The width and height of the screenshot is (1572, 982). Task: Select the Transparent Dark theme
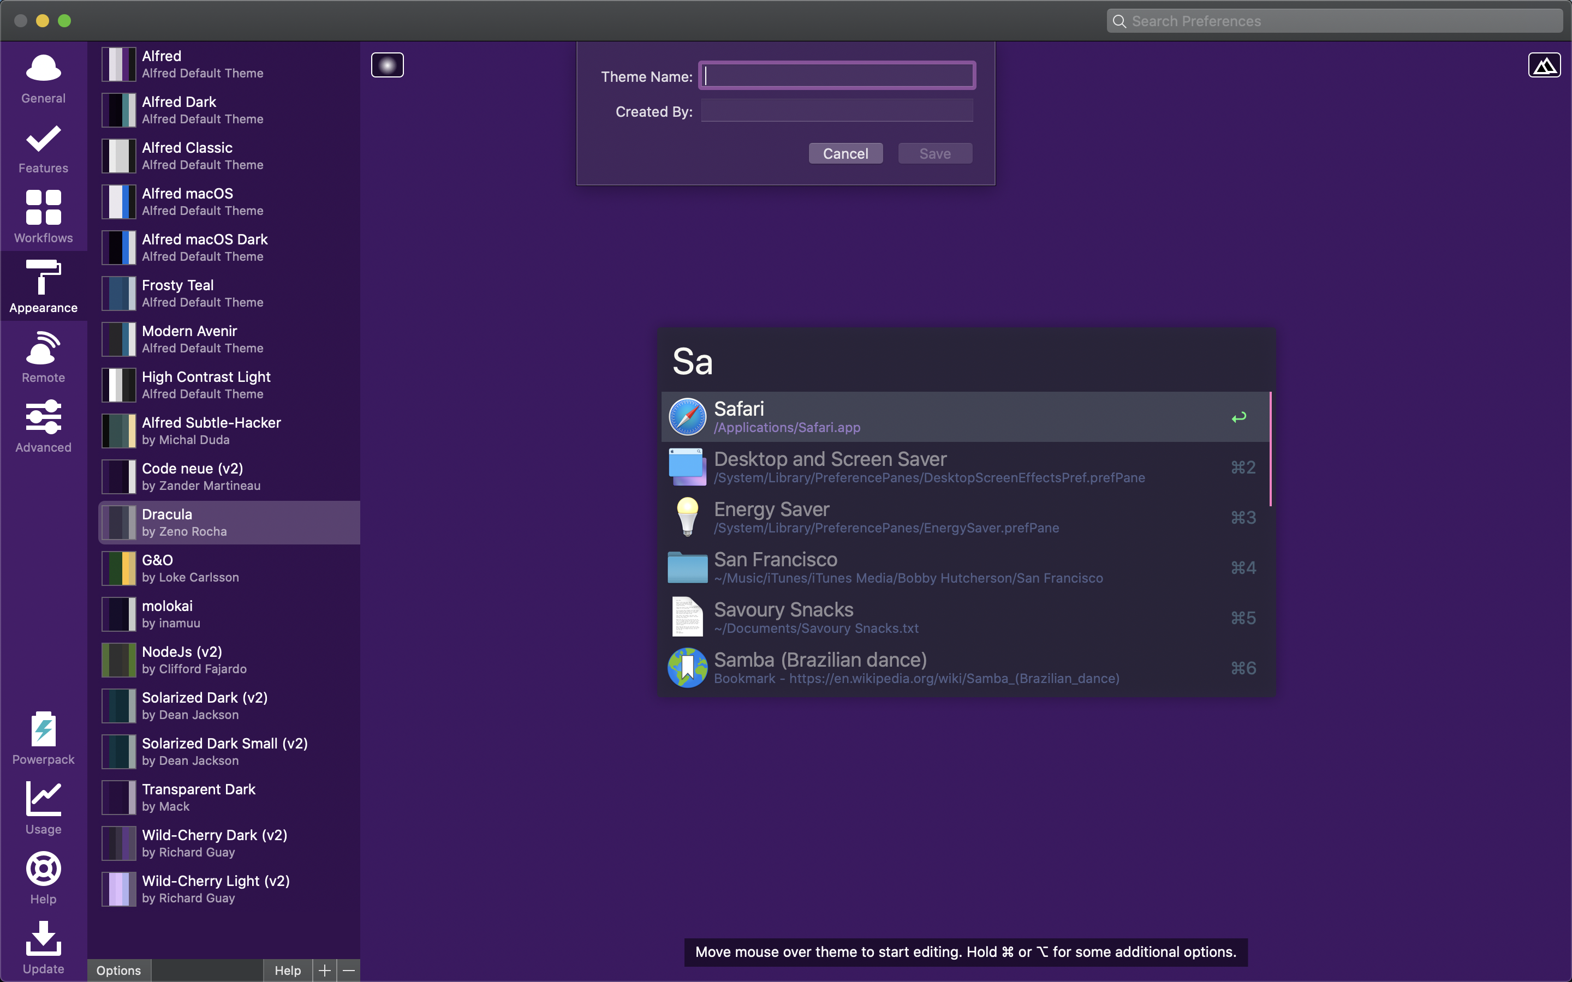tap(229, 798)
